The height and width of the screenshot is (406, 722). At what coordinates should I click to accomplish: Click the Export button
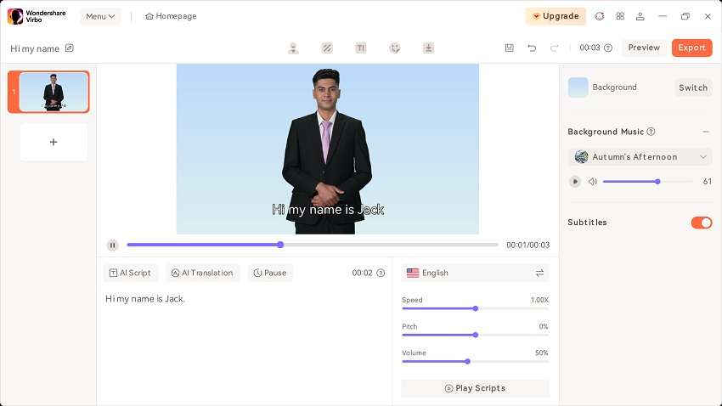pyautogui.click(x=691, y=48)
